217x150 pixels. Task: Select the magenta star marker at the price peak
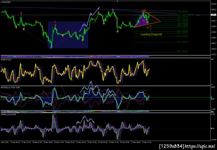click(113, 10)
